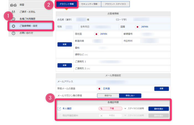Select 受信しない for mail magazine

(x=130, y=96)
